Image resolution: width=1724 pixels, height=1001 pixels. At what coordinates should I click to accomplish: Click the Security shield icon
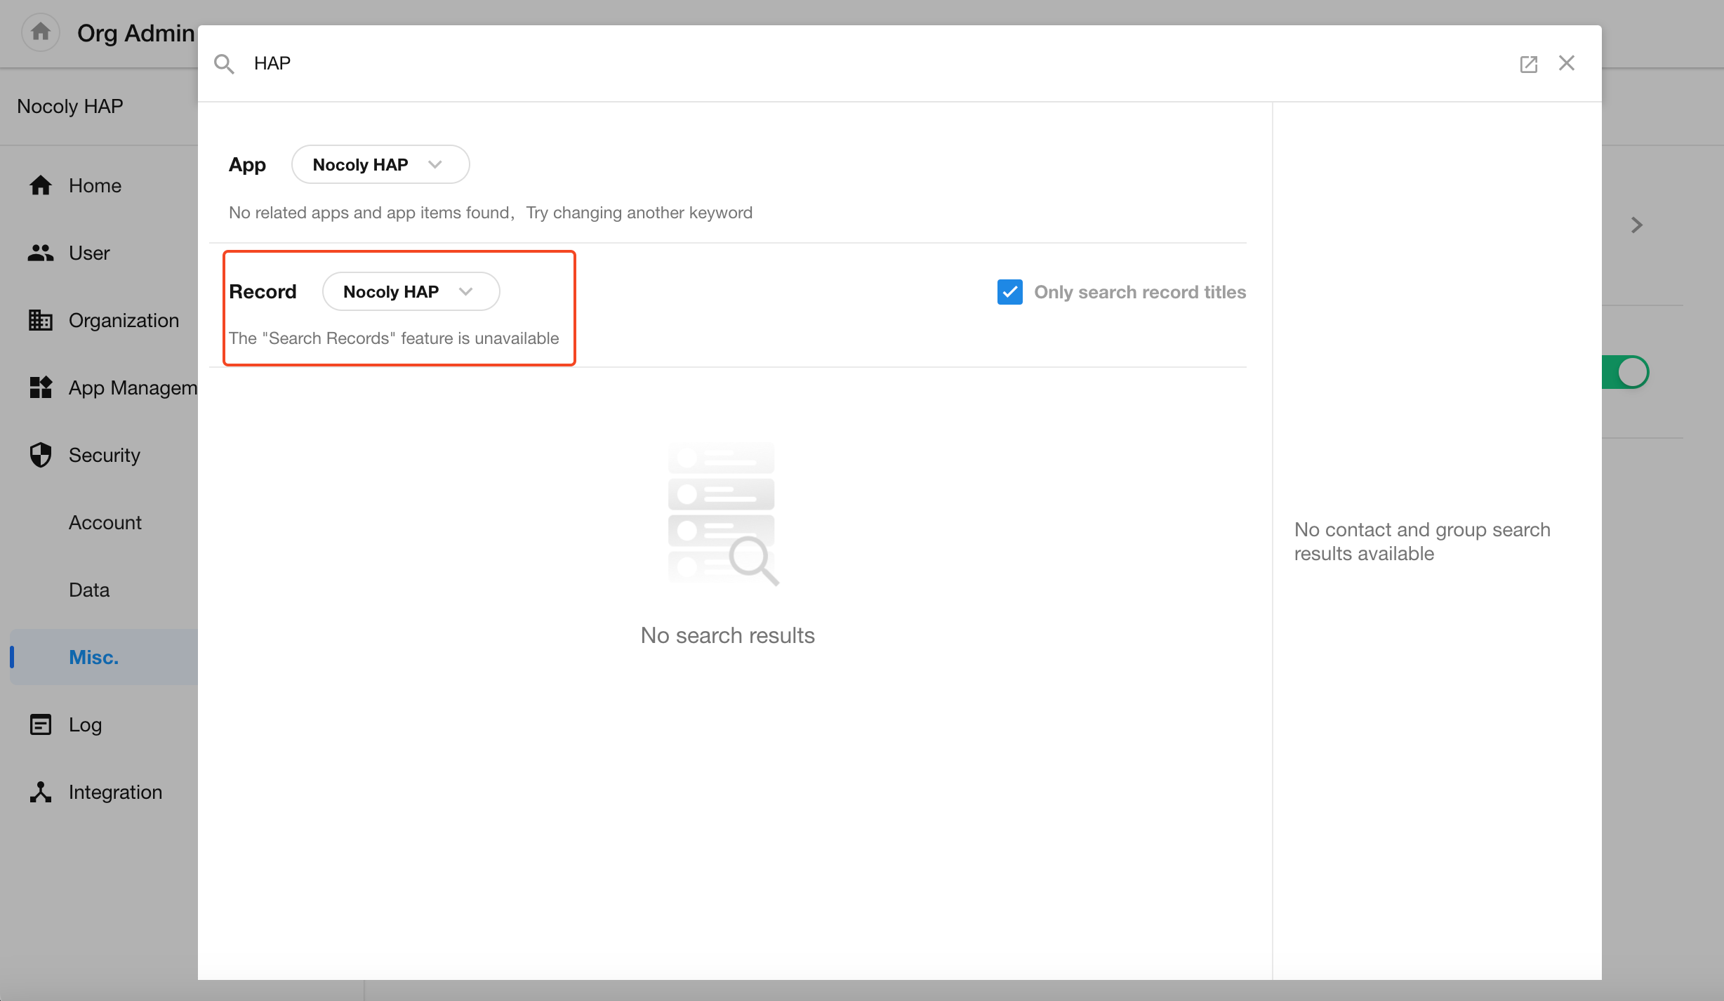pyautogui.click(x=41, y=455)
